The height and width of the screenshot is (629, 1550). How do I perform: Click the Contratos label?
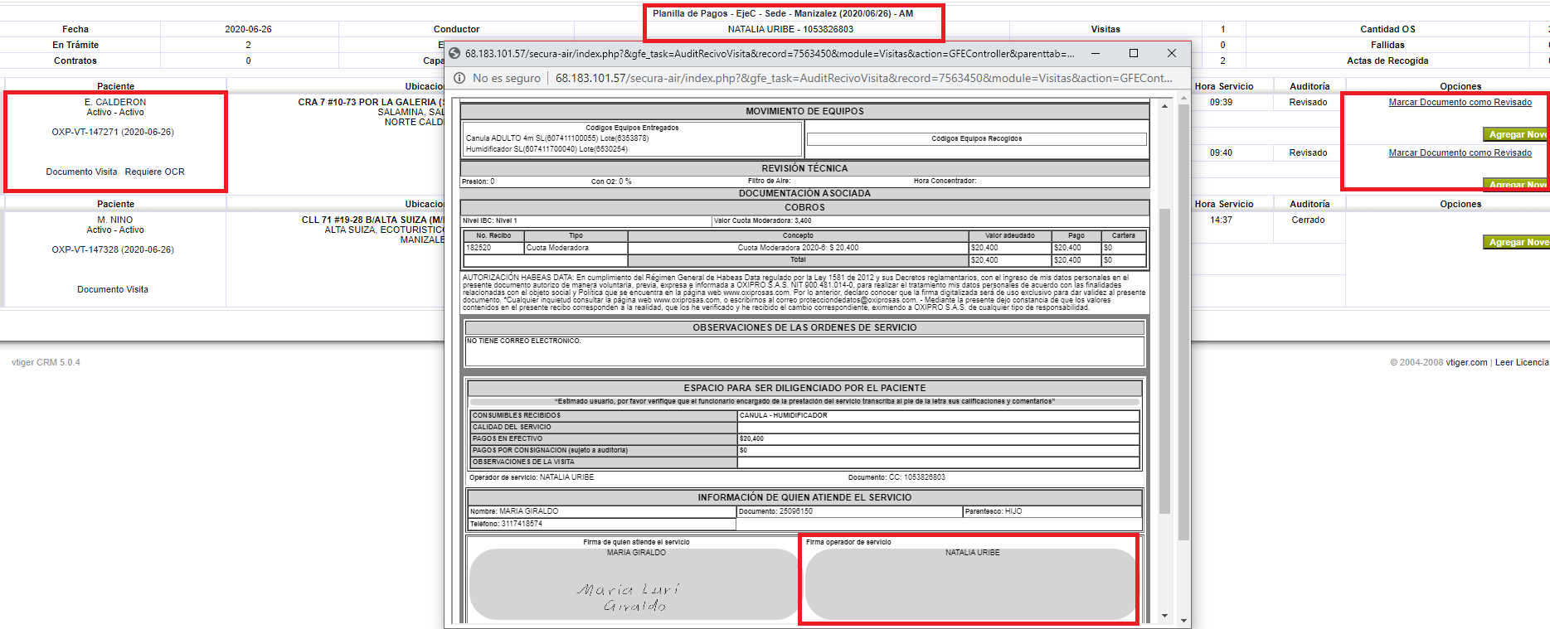[x=75, y=60]
